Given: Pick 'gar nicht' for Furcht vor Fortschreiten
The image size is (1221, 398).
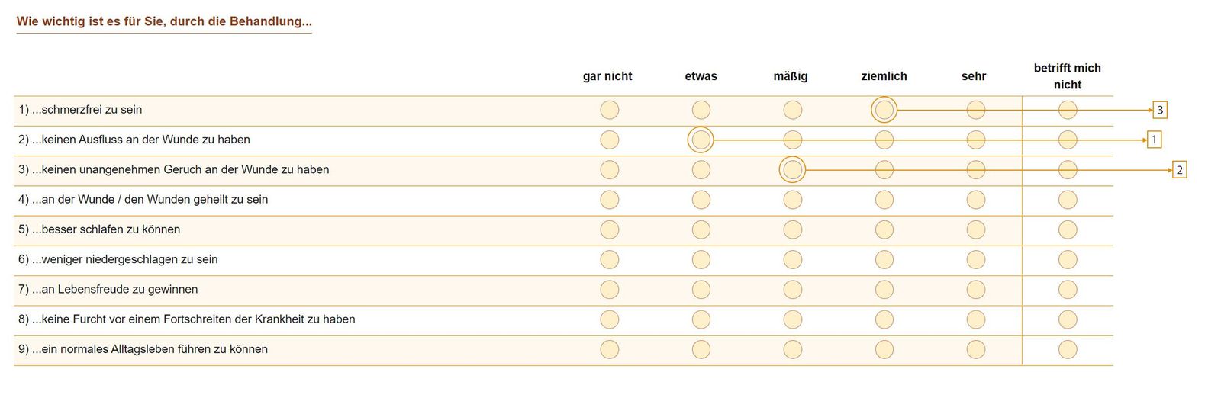Looking at the screenshot, I should click(609, 319).
